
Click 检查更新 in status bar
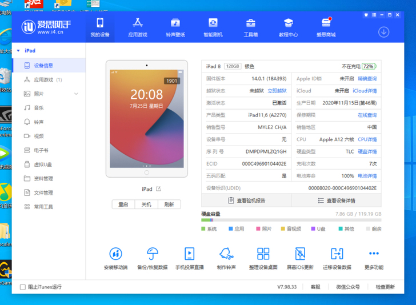385,287
